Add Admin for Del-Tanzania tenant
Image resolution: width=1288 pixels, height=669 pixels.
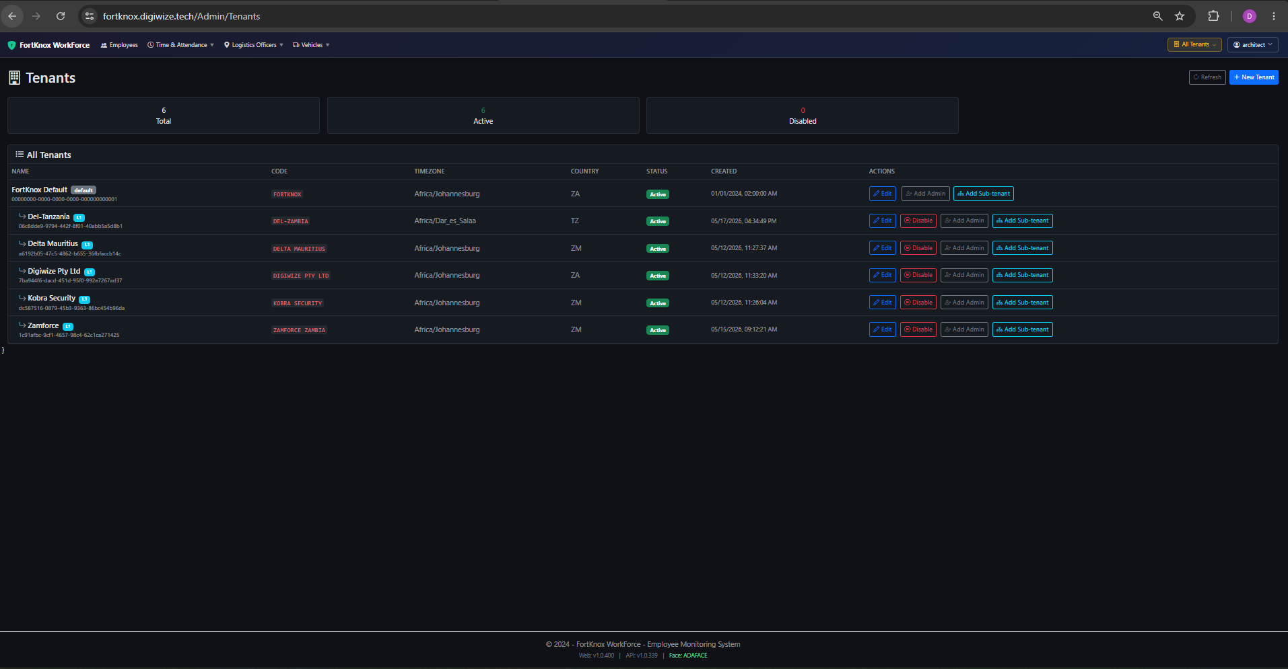(964, 221)
